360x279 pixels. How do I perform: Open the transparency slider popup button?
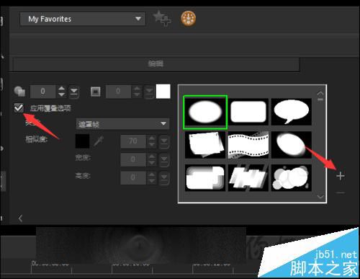click(x=74, y=92)
